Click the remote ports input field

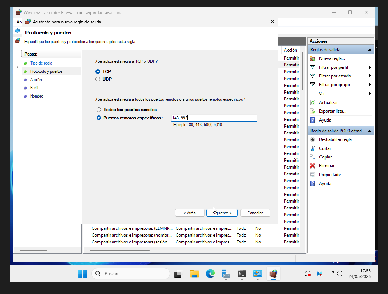[x=214, y=118]
